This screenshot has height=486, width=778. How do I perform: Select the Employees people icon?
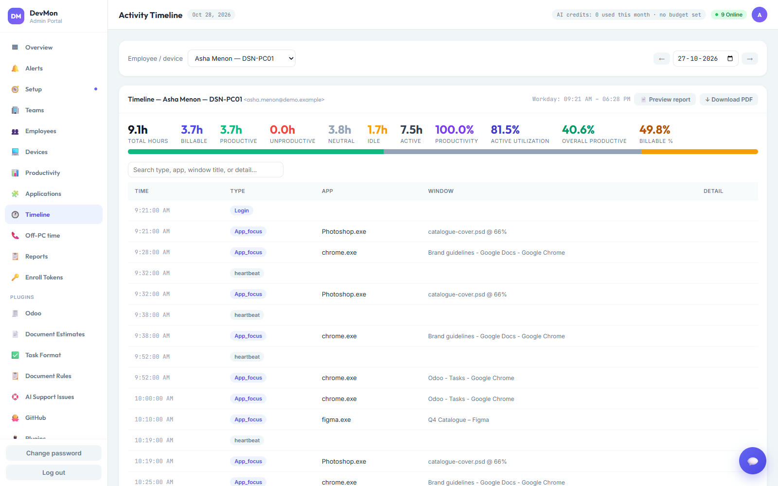coord(15,131)
